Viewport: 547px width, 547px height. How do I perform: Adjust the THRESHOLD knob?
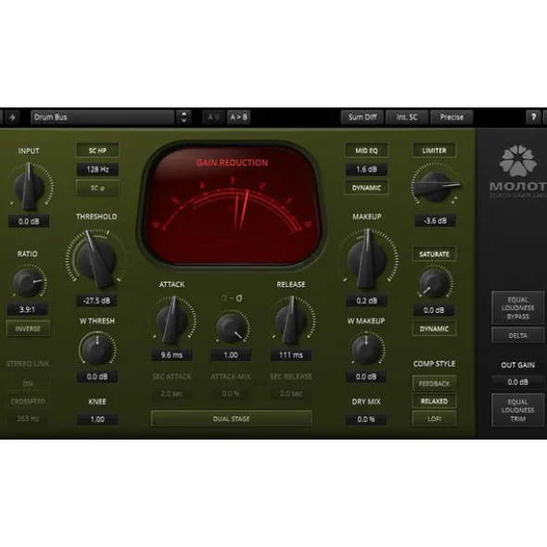[96, 259]
